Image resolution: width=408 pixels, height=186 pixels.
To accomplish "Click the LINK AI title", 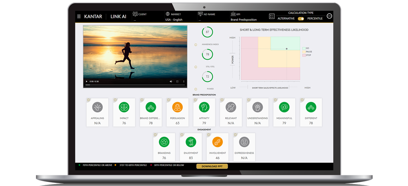I will click(118, 17).
